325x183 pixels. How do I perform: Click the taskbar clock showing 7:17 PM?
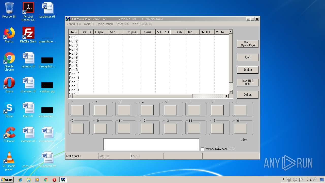(312, 180)
